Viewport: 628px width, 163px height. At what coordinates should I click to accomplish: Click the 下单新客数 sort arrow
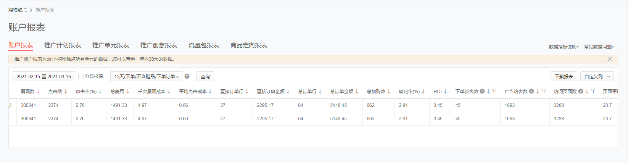[x=488, y=92]
